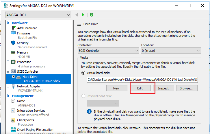Image resolution: width=210 pixels, height=134 pixels.
Task: Click the New button
Action: pos(117,88)
